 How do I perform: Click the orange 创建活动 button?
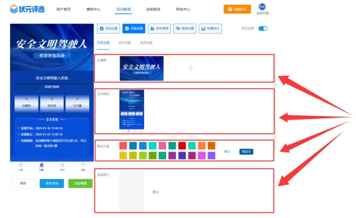click(237, 9)
